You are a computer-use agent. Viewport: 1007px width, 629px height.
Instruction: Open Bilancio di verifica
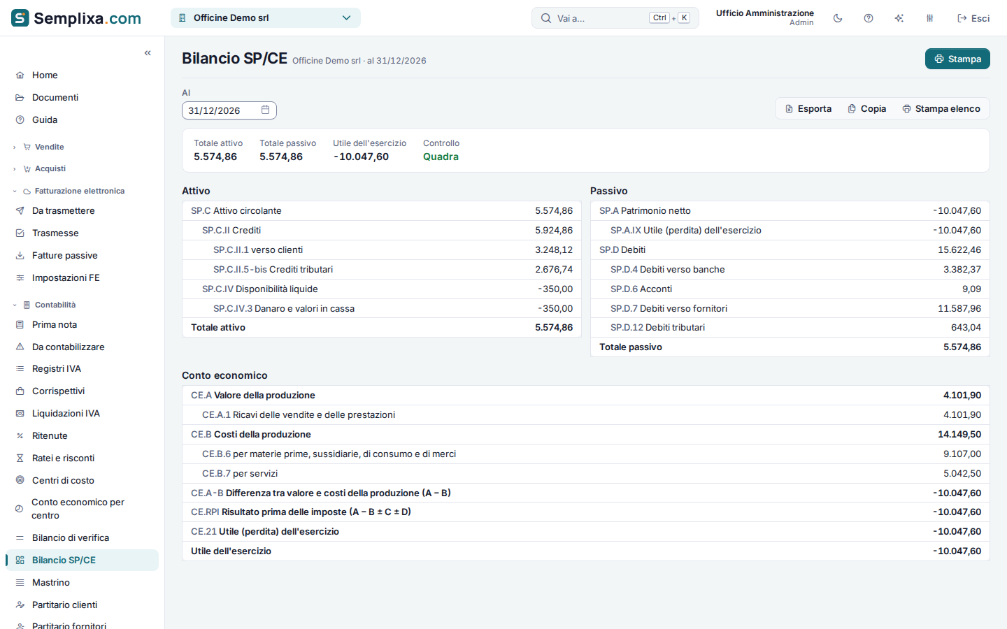[x=82, y=537]
